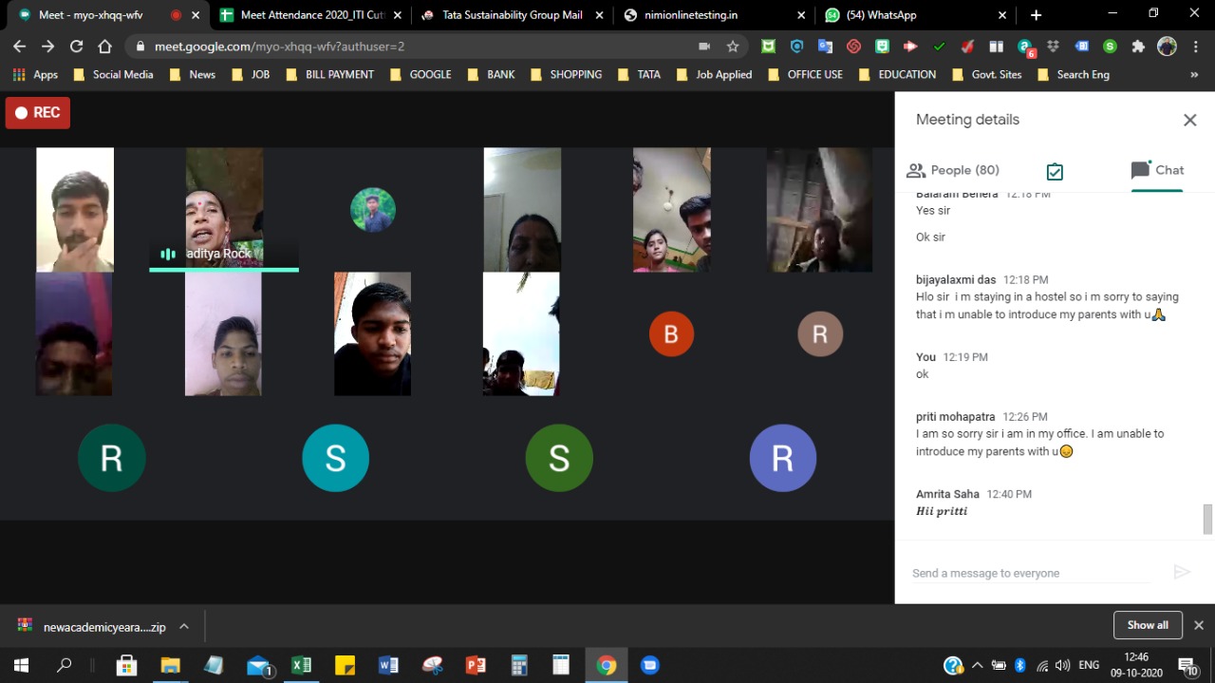1215x683 pixels.
Task: Open the OFFICE USE bookmark folder
Action: pos(805,74)
